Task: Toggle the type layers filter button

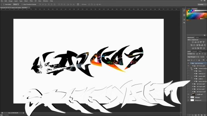Action: coord(202,54)
